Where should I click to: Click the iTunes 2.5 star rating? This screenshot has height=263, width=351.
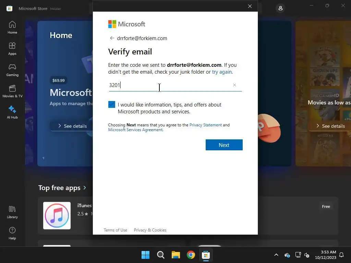(83, 214)
